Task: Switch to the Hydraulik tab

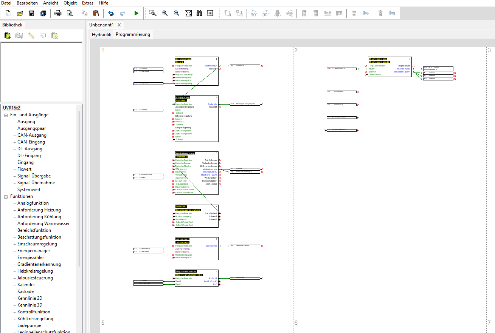Action: [101, 34]
